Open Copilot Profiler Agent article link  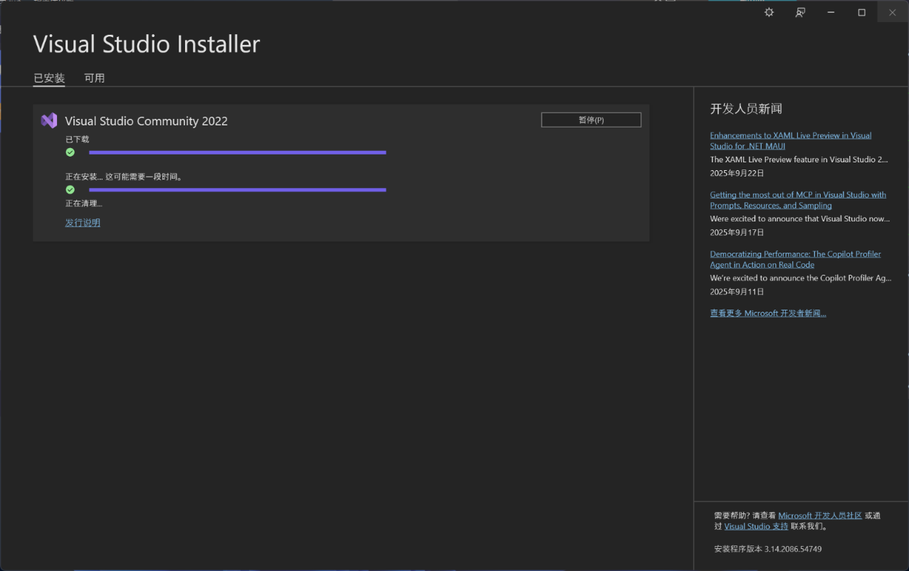(795, 259)
